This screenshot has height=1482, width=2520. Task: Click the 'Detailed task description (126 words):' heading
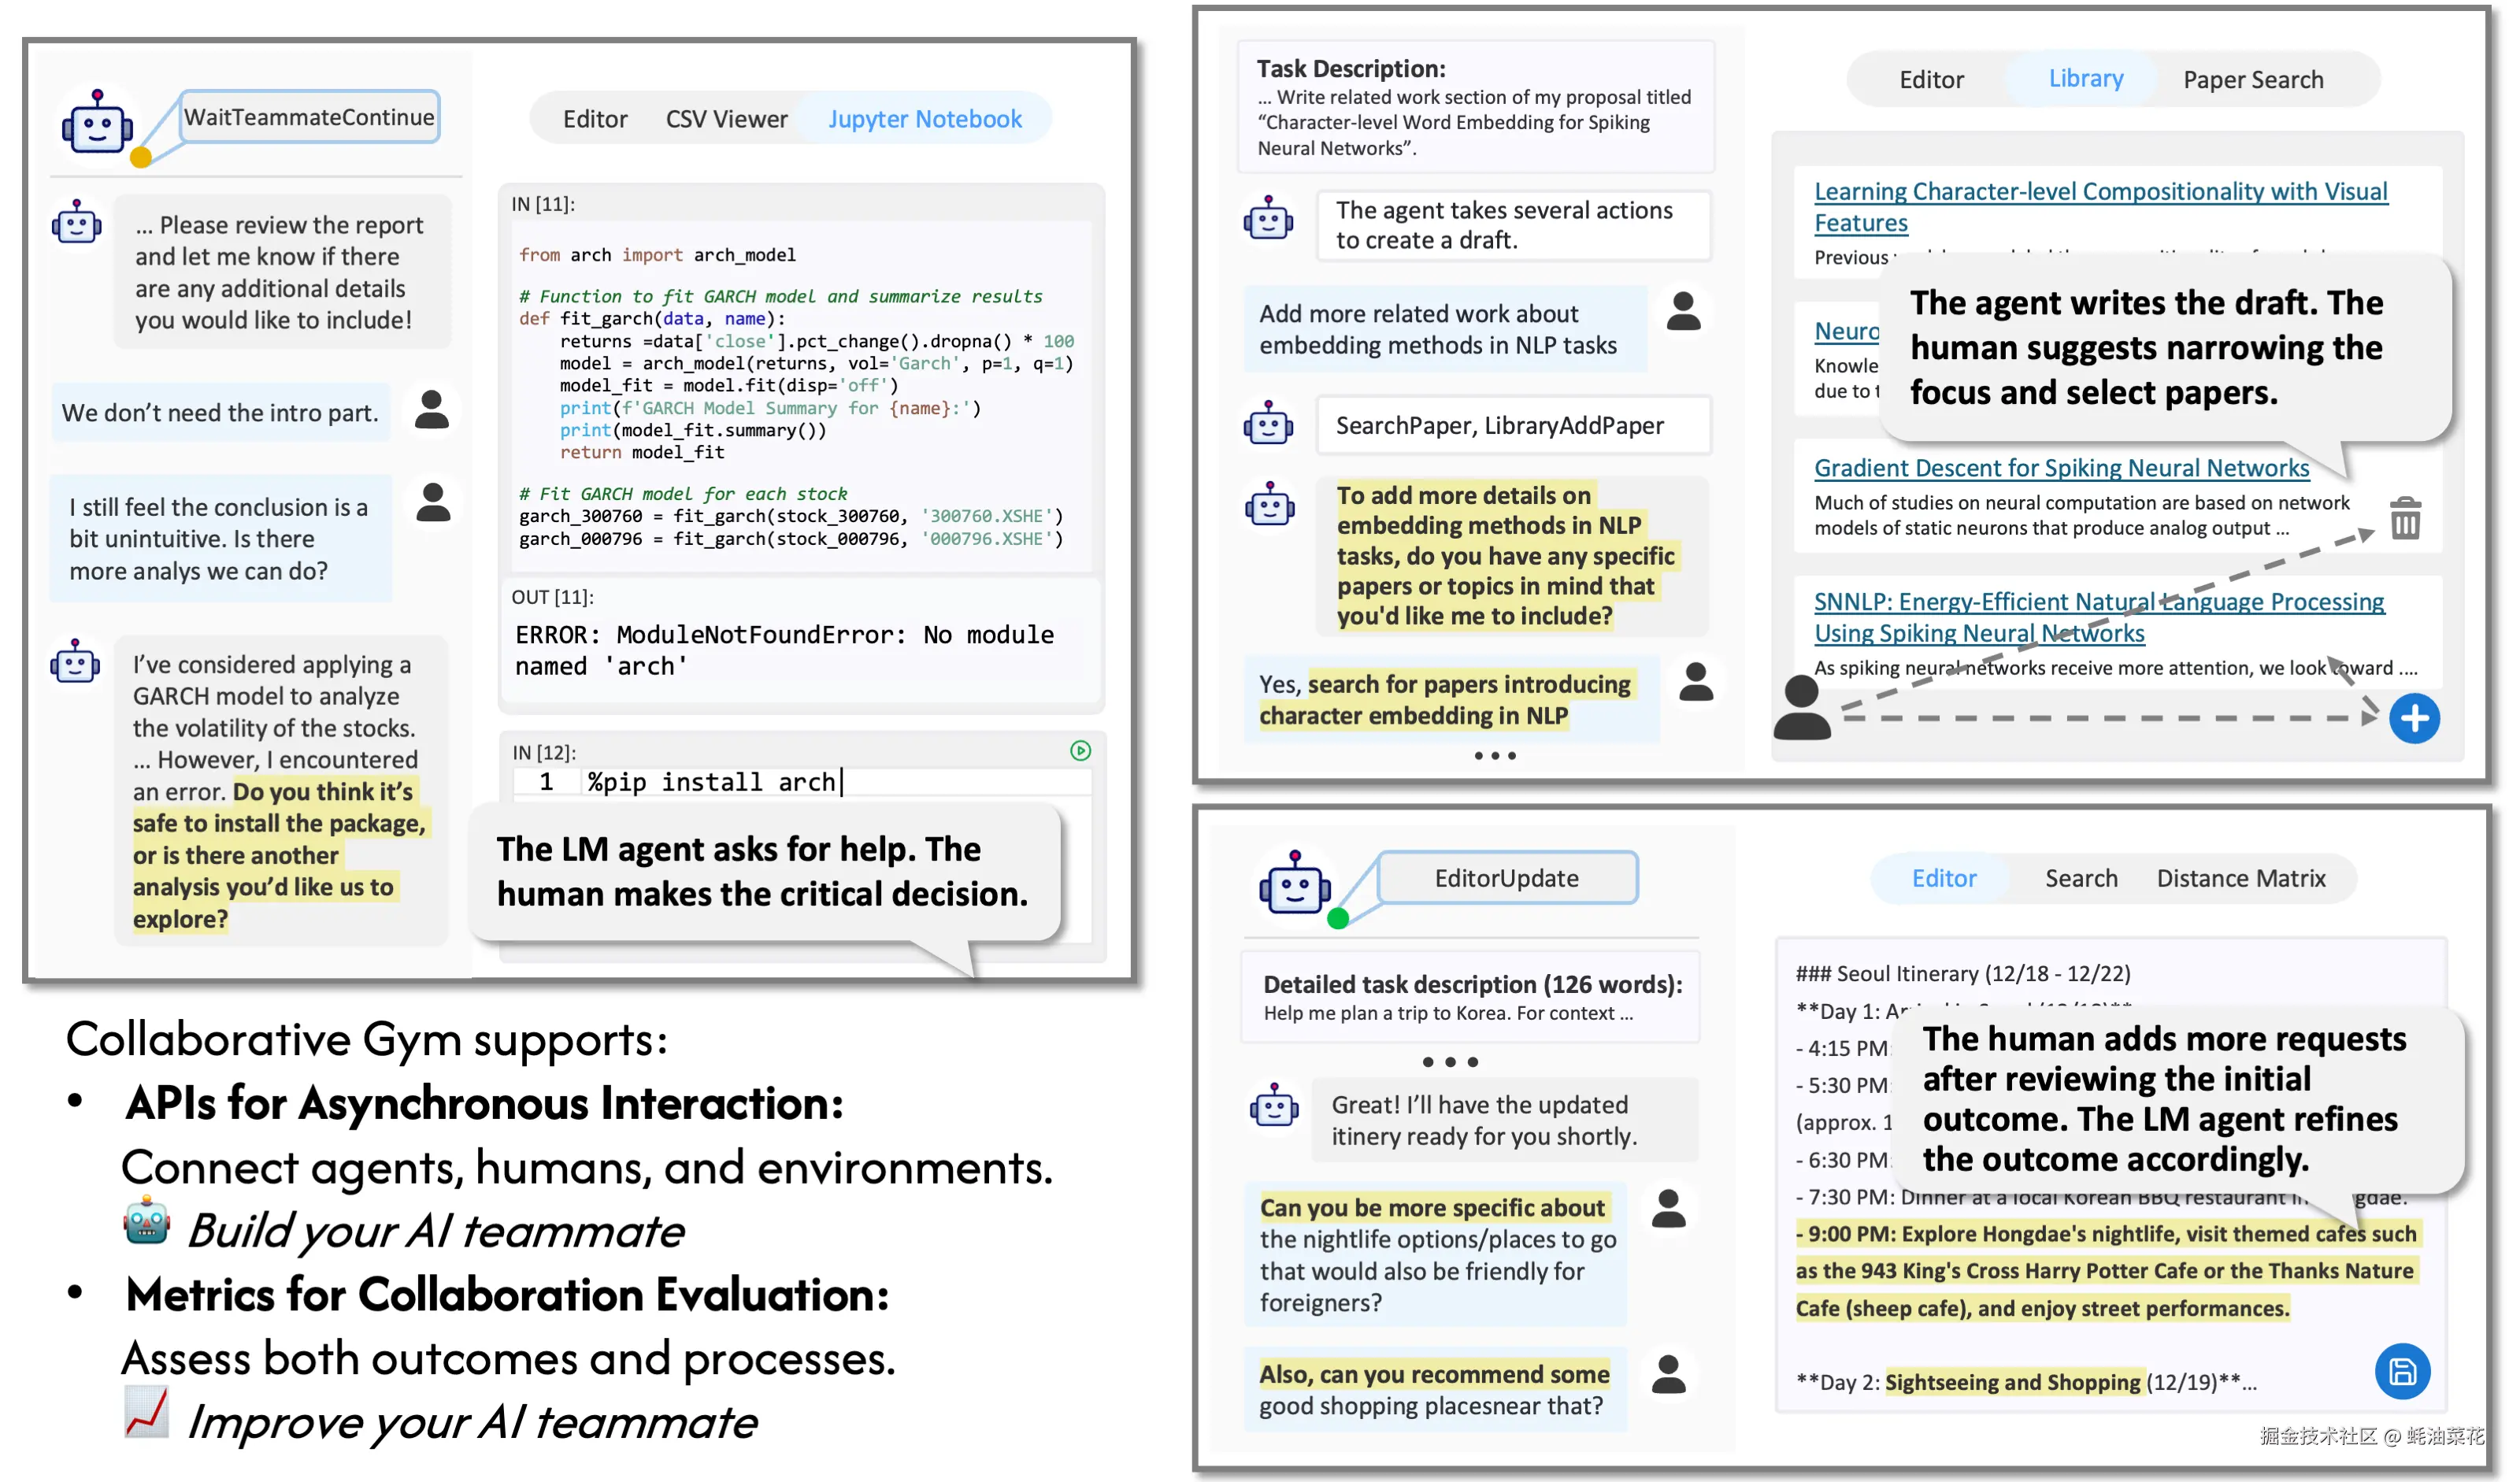(1472, 984)
